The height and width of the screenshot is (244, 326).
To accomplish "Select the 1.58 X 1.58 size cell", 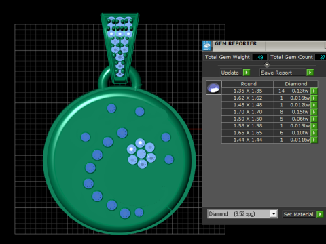I will [x=248, y=126].
